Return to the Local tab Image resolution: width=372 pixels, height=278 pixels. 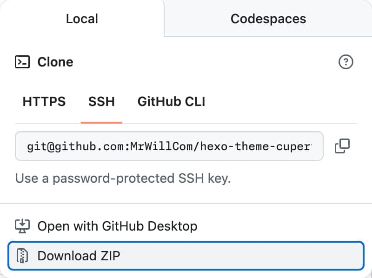81,19
